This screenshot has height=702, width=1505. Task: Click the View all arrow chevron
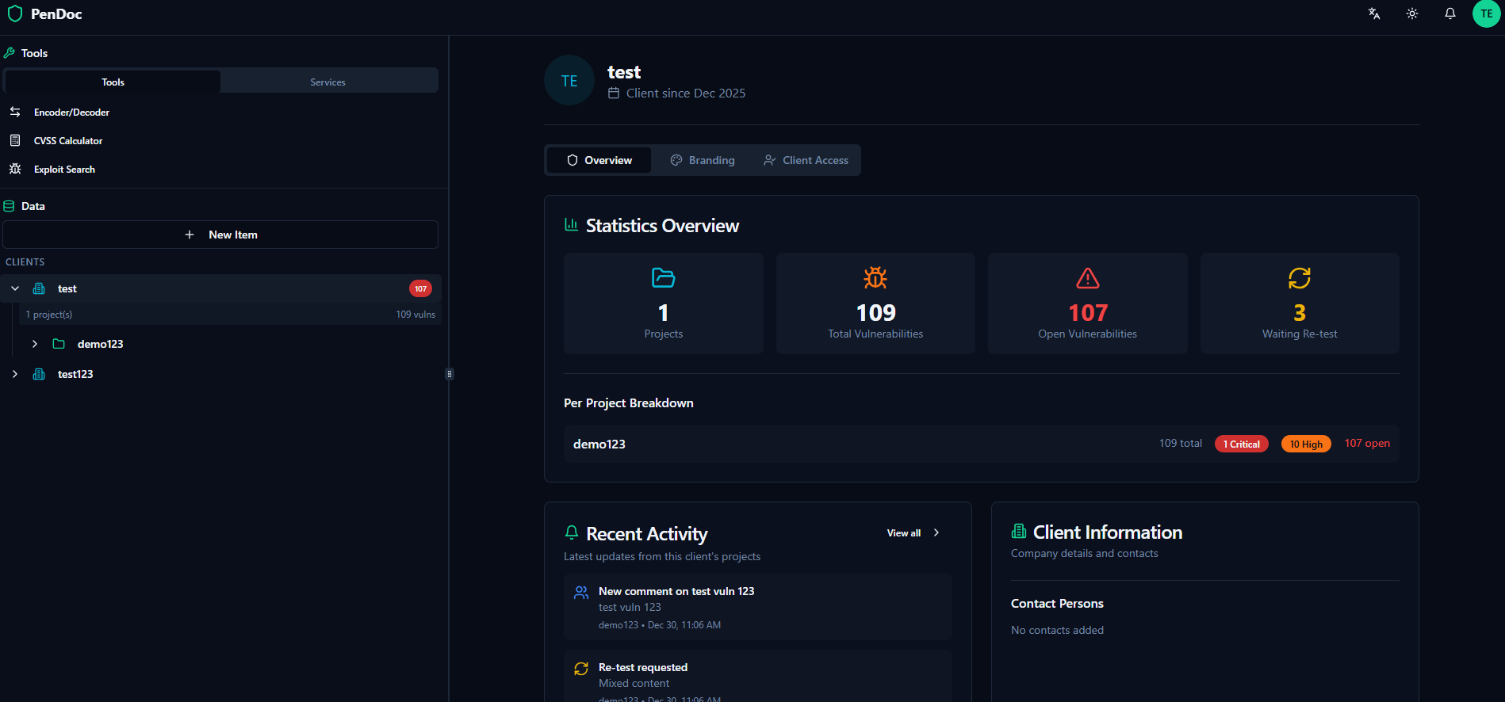pos(936,532)
